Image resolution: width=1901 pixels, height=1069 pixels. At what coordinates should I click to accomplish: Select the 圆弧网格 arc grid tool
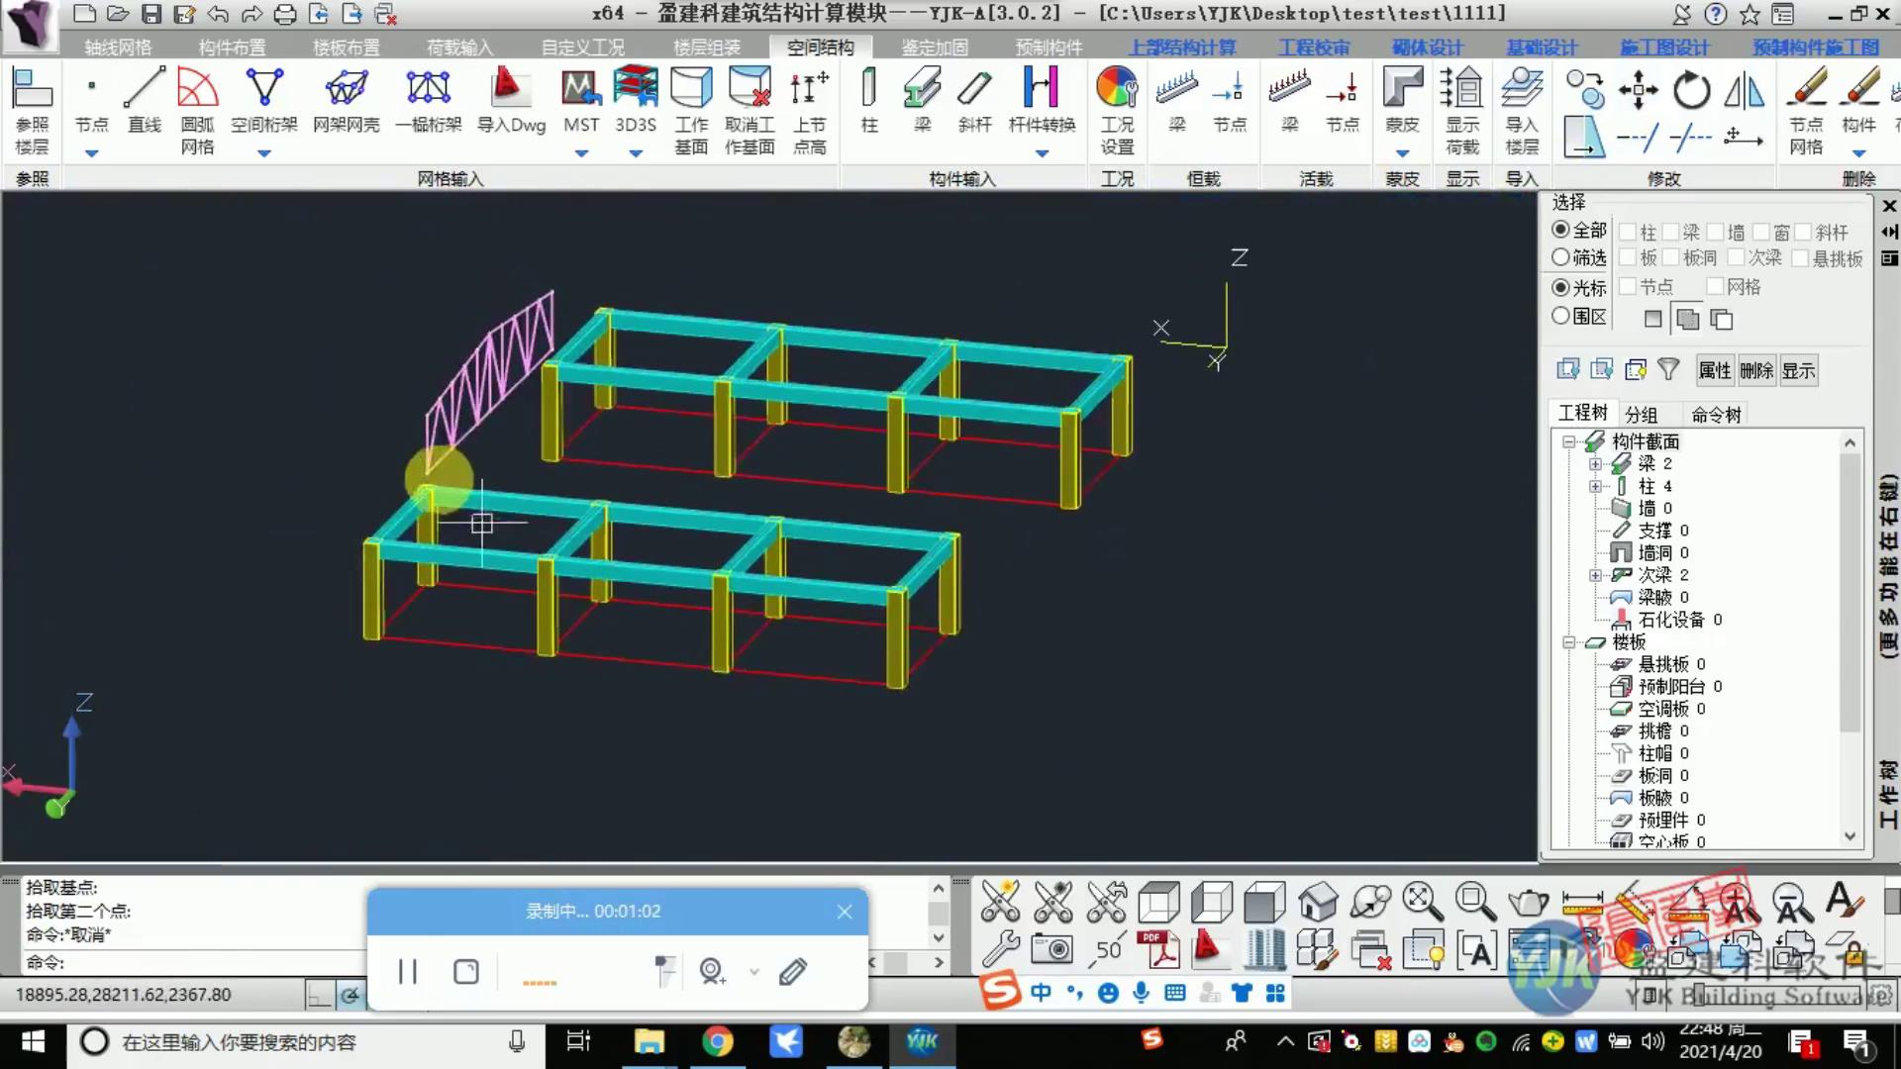[197, 110]
